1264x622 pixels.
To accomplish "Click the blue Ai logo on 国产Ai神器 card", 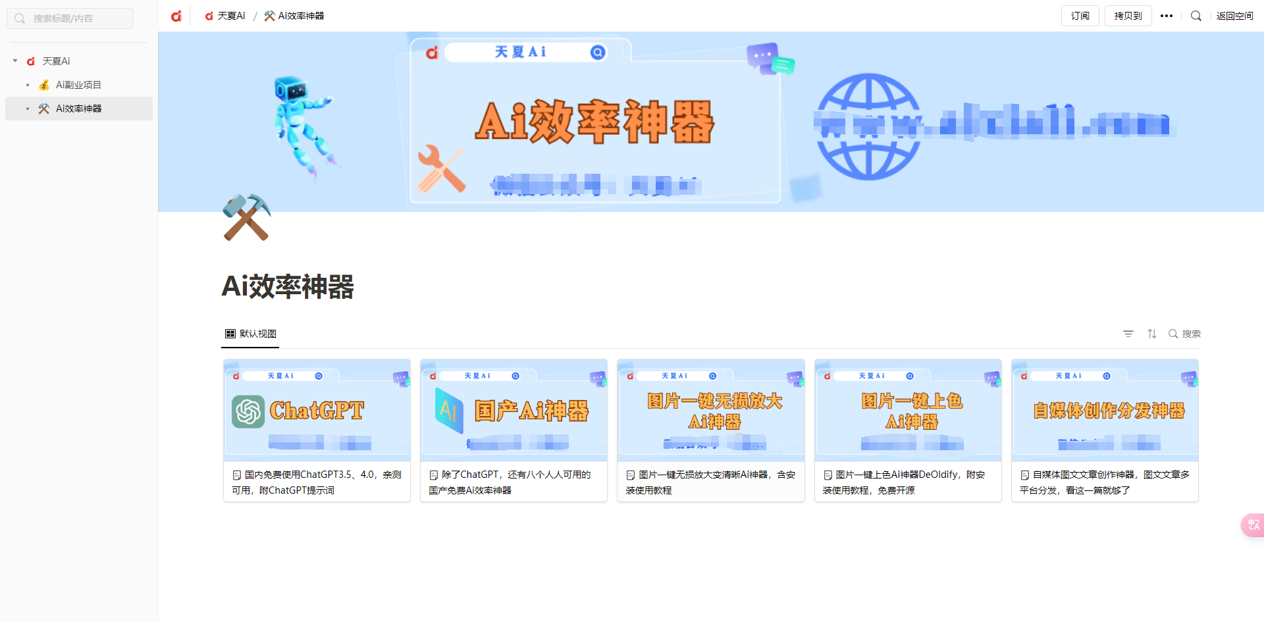I will tap(450, 410).
